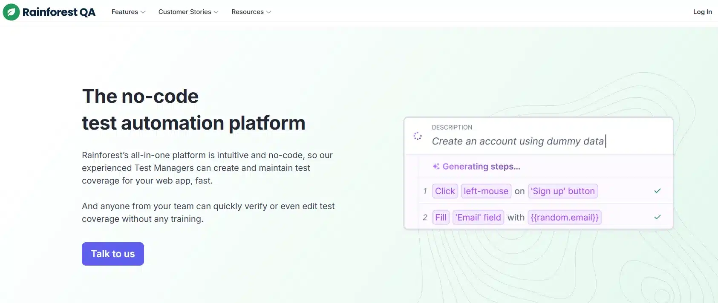Expand the Features dropdown chevron
Image resolution: width=718 pixels, height=303 pixels.
tap(143, 12)
